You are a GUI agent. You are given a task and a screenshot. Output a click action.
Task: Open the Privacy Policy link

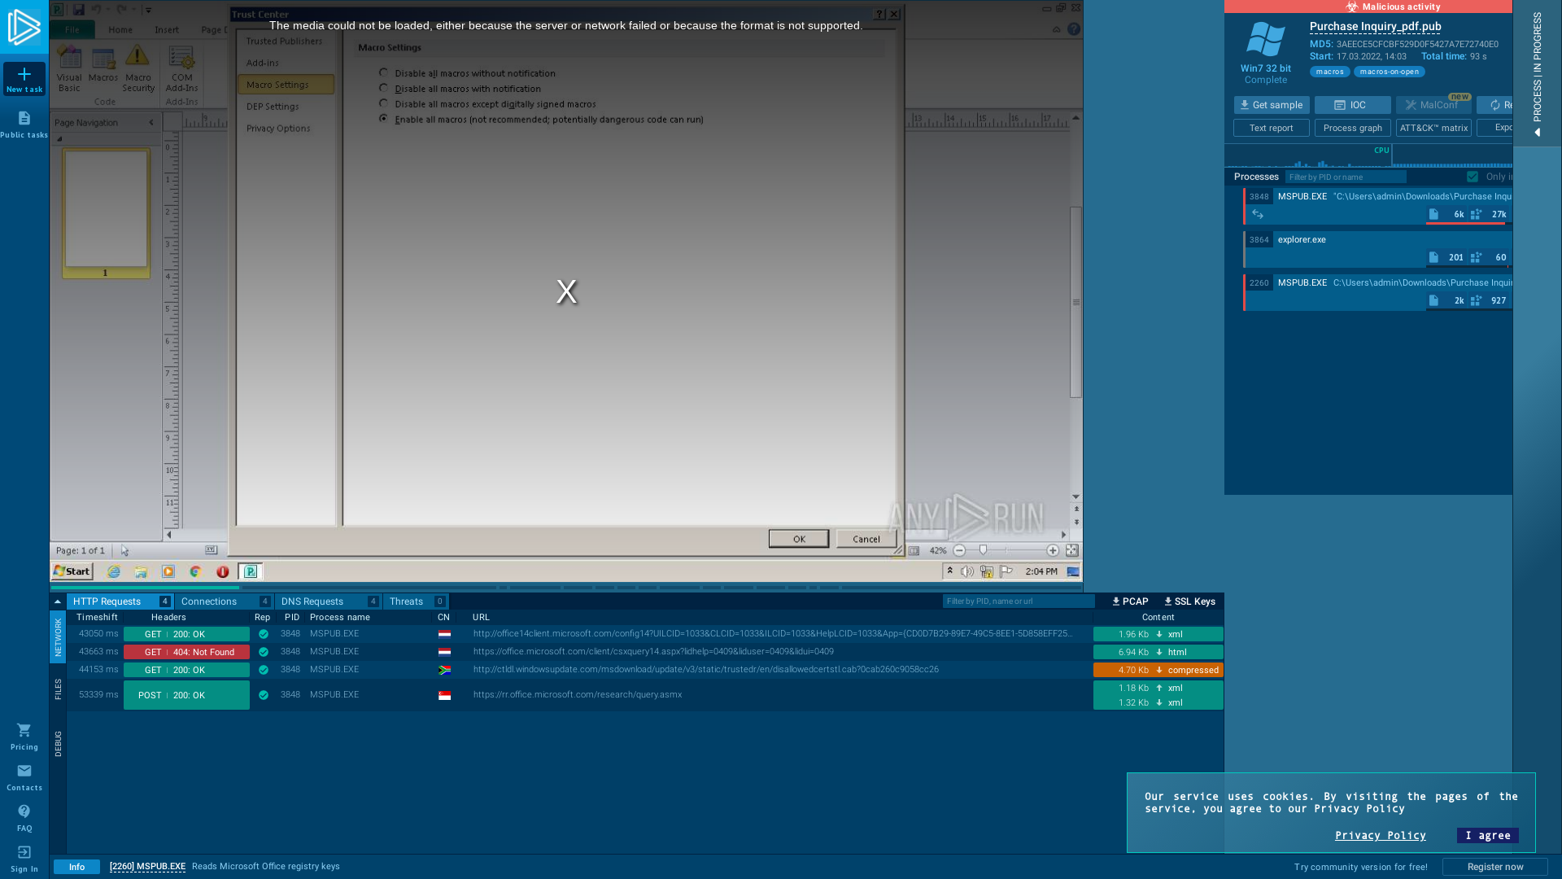coord(1380,835)
